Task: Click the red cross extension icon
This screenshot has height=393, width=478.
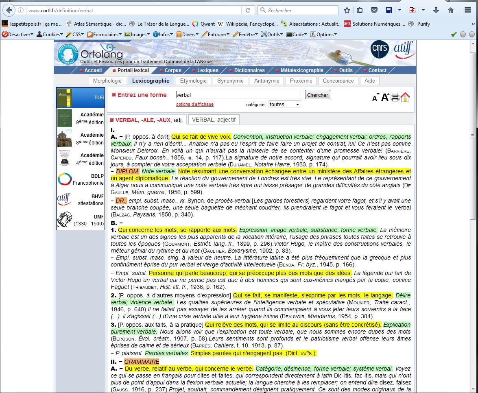Action: pyautogui.click(x=412, y=10)
